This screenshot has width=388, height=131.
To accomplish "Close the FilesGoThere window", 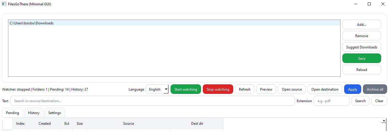I will (x=383, y=4).
